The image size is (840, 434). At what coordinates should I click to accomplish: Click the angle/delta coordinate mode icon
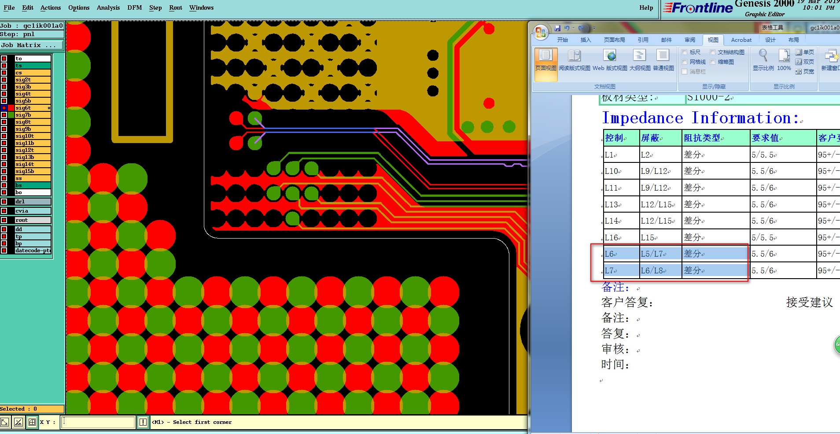18,423
